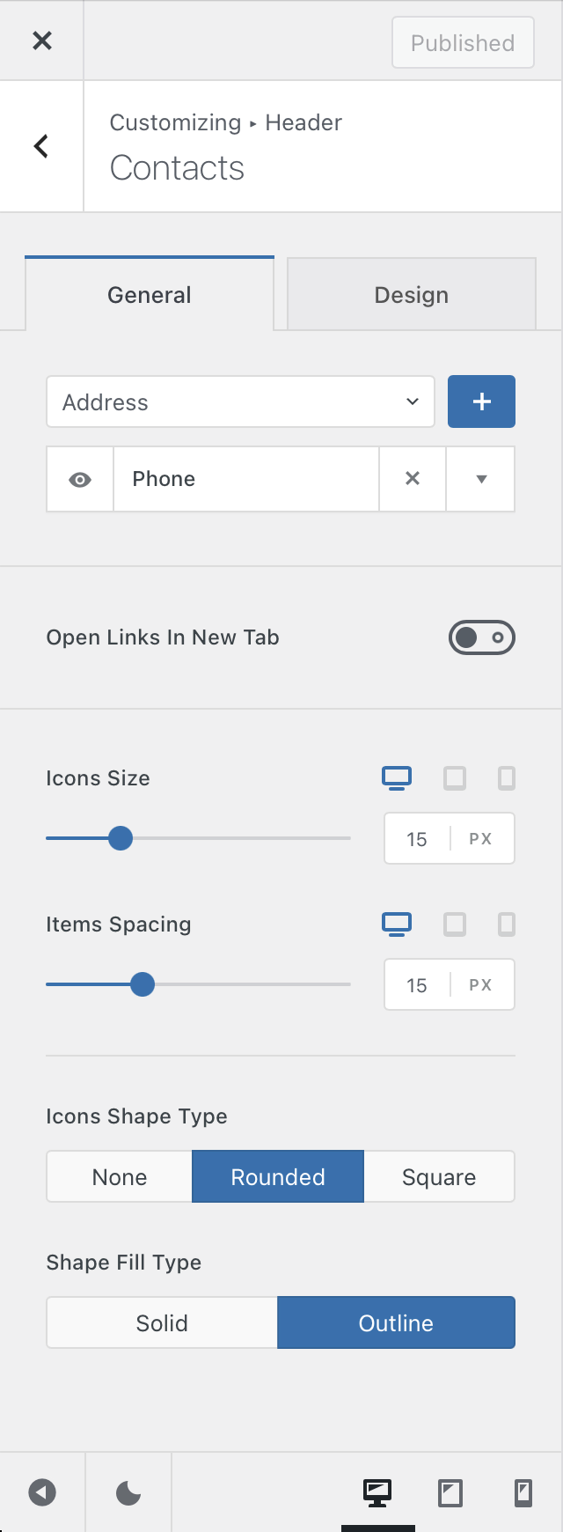Open the Address contact type dropdown
The width and height of the screenshot is (563, 1532).
tap(240, 402)
